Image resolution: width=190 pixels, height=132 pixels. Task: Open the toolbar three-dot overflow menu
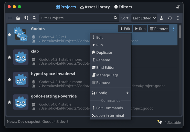[178, 18]
